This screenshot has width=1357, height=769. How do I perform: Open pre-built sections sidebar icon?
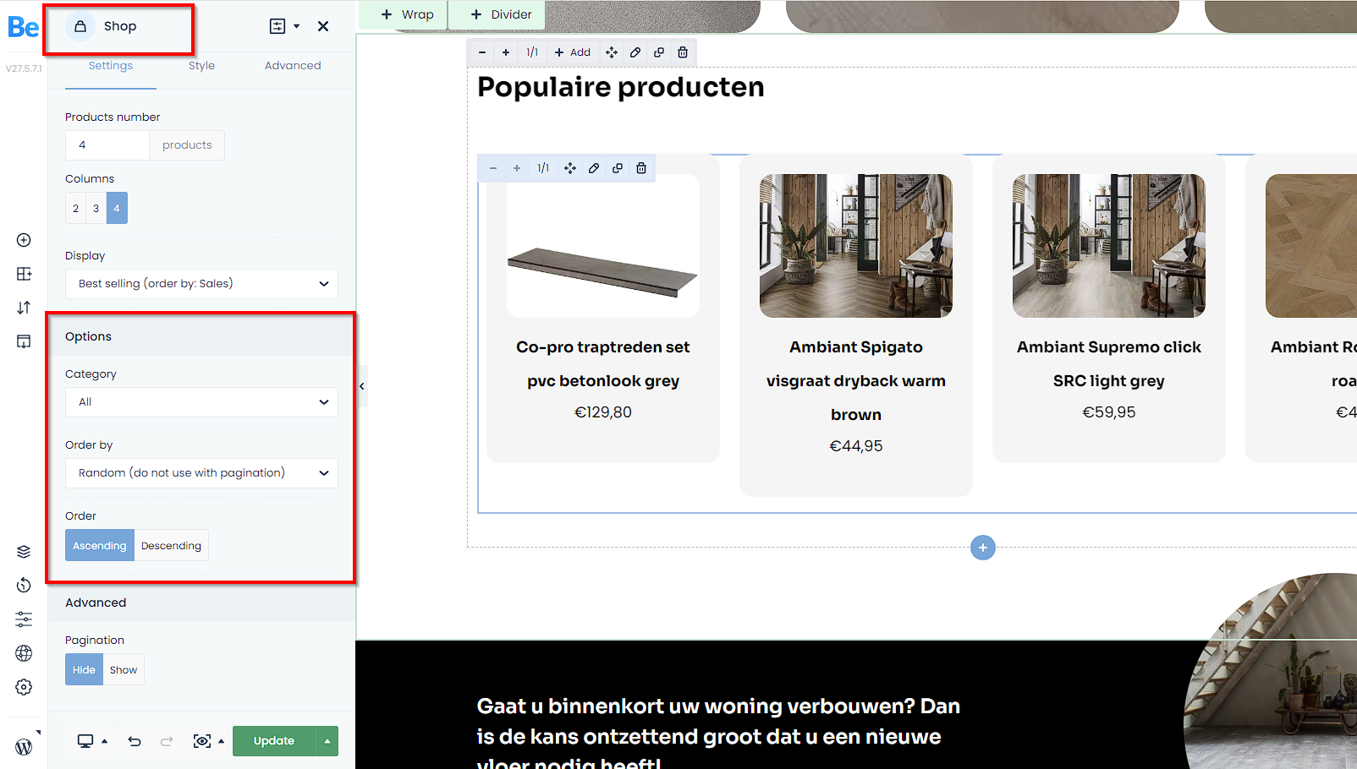point(24,274)
